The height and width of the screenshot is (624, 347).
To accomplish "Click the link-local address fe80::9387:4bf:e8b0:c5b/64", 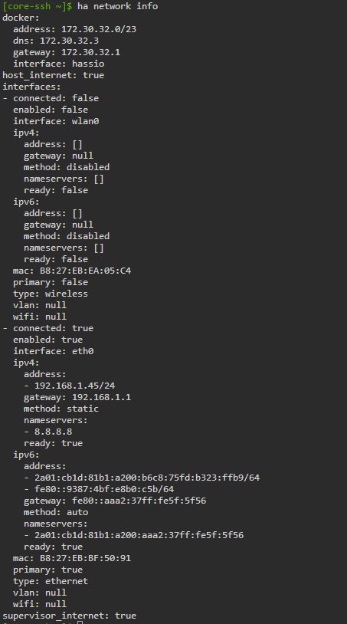I will tap(104, 489).
